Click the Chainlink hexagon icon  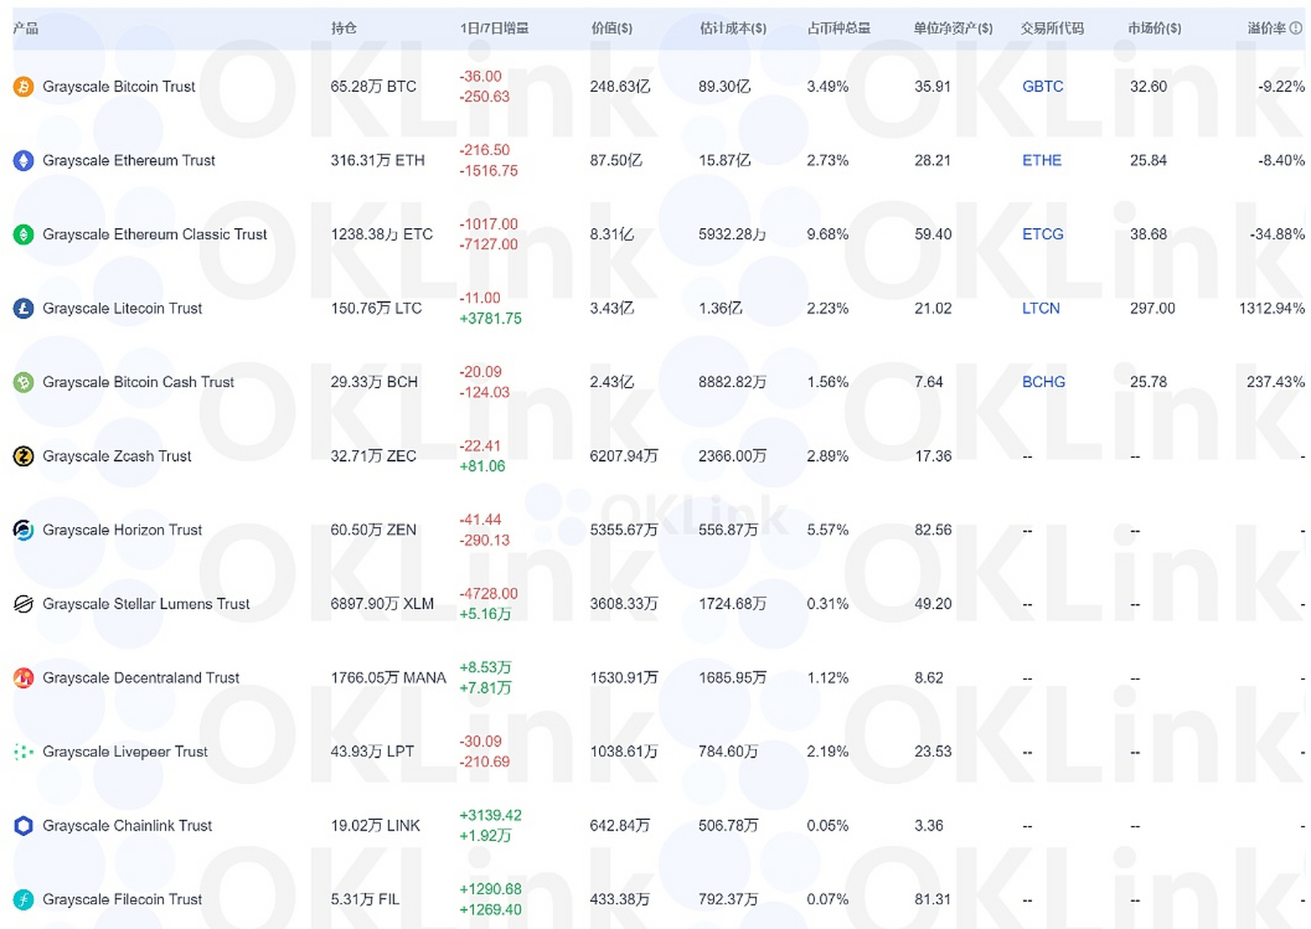click(23, 826)
